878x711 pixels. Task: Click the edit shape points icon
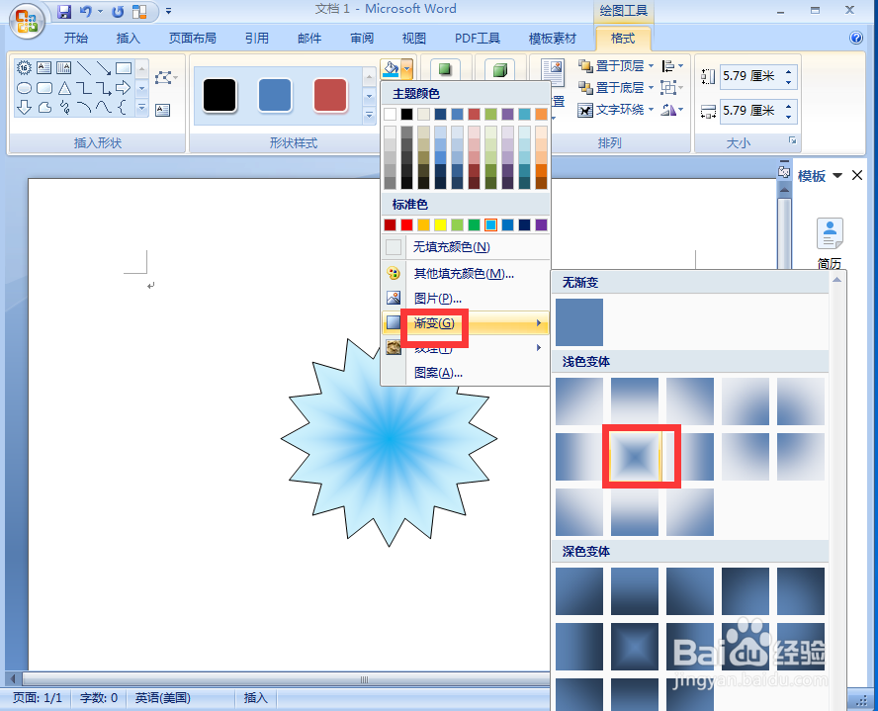coord(163,77)
